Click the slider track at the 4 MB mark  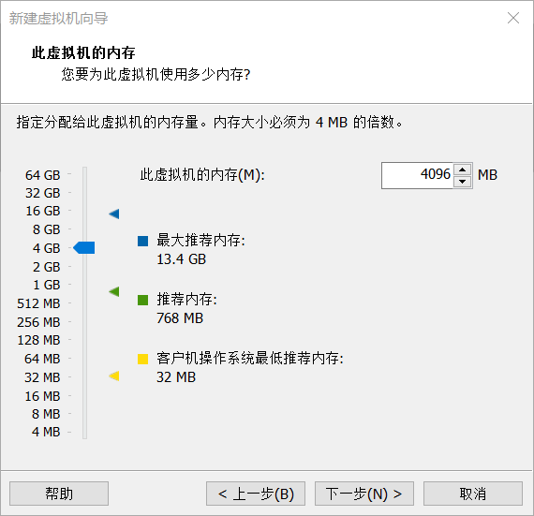[x=85, y=432]
